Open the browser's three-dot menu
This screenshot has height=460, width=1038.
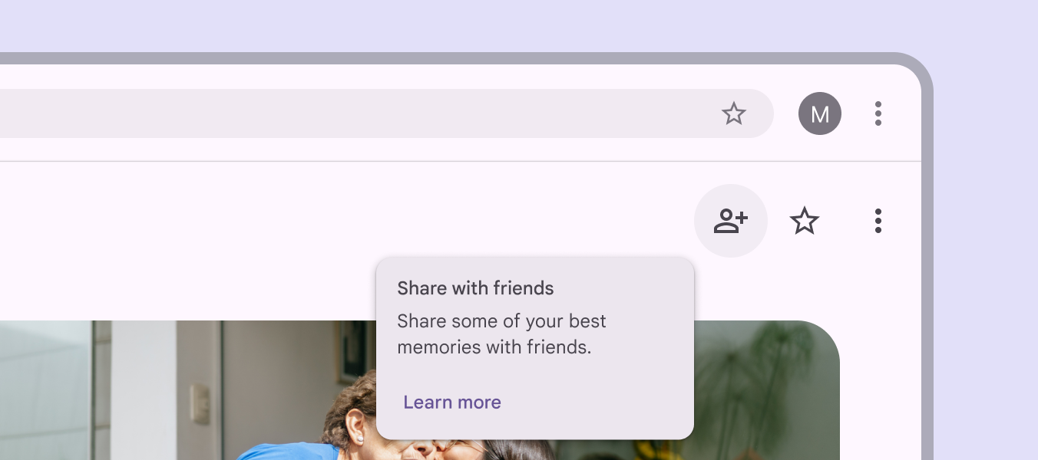pyautogui.click(x=878, y=113)
